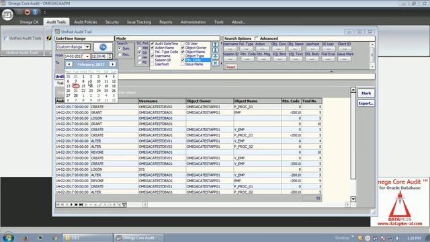Open the Issue Tracking ribbon tab

click(139, 22)
